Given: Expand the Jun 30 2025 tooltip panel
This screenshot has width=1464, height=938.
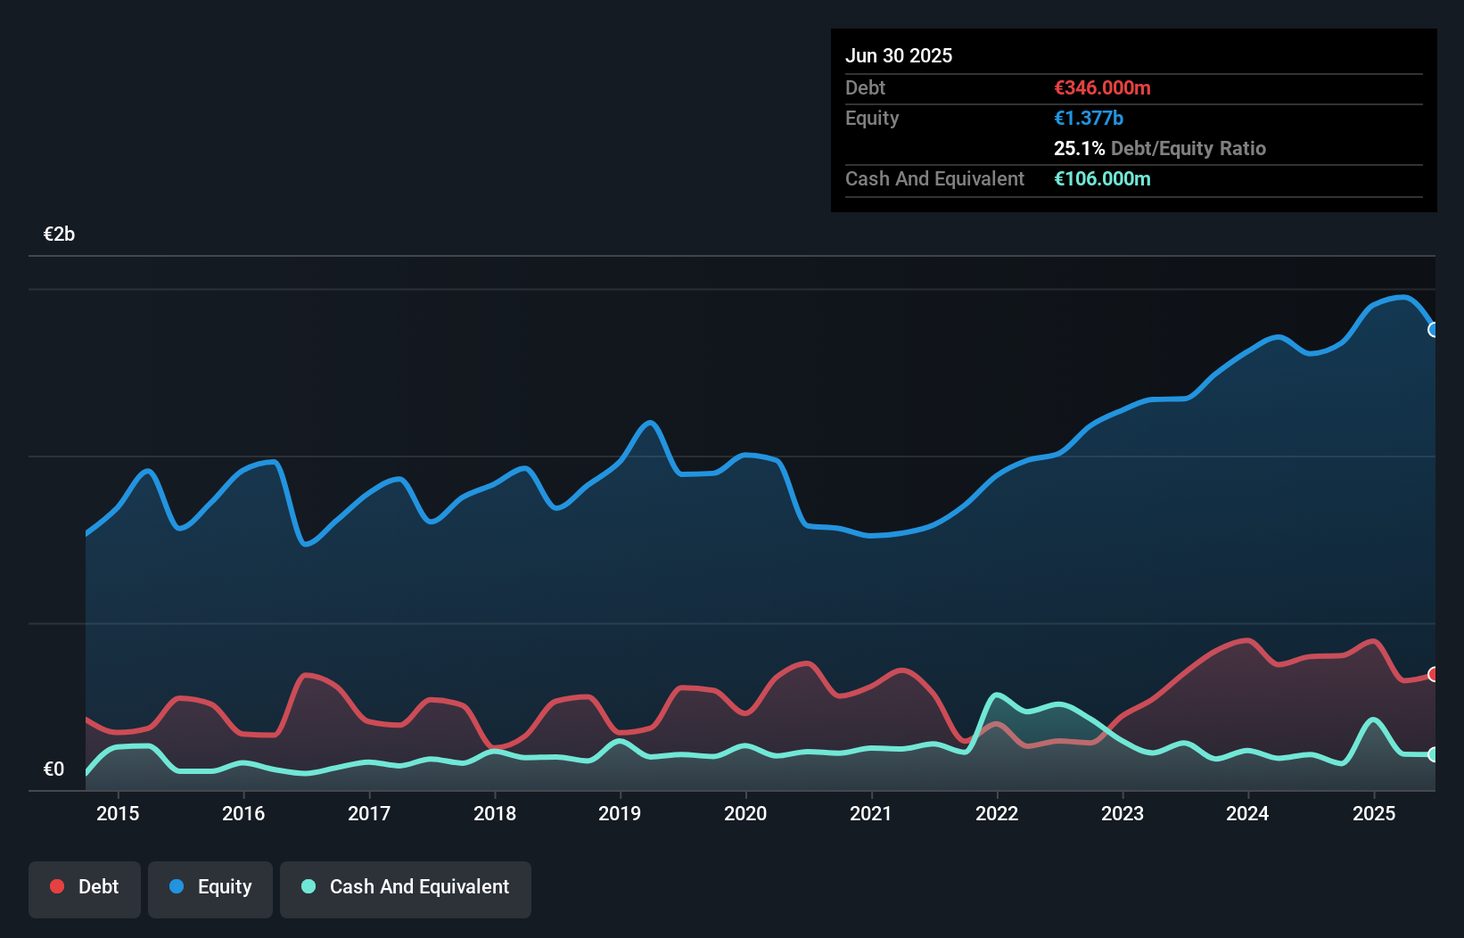Looking at the screenshot, I should click(900, 55).
